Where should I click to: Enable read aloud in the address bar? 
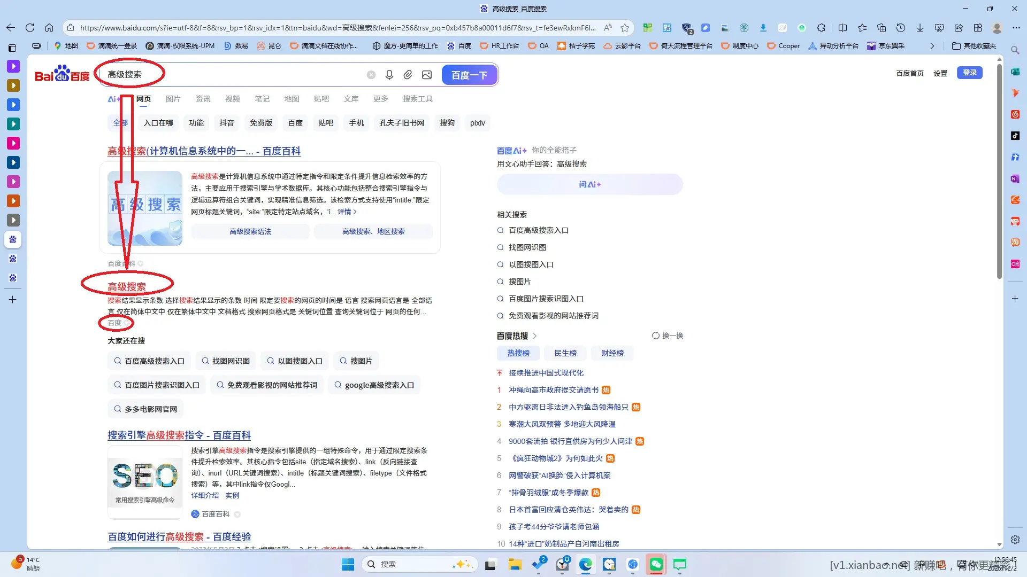tap(607, 27)
